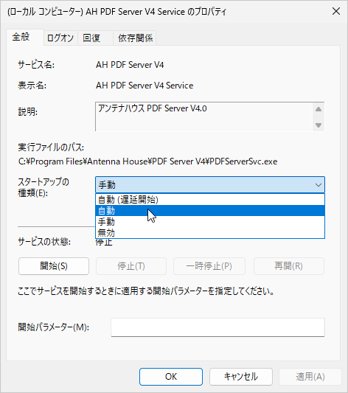
Task: Click description box scroll up arrow
Action: (319, 109)
